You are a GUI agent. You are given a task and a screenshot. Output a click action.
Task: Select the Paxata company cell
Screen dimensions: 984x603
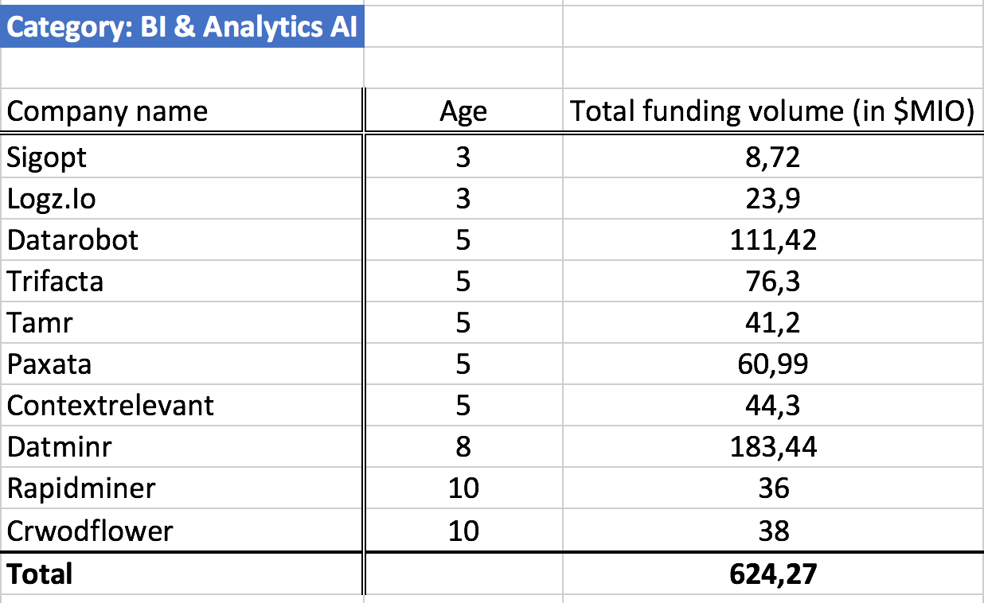[x=49, y=364]
